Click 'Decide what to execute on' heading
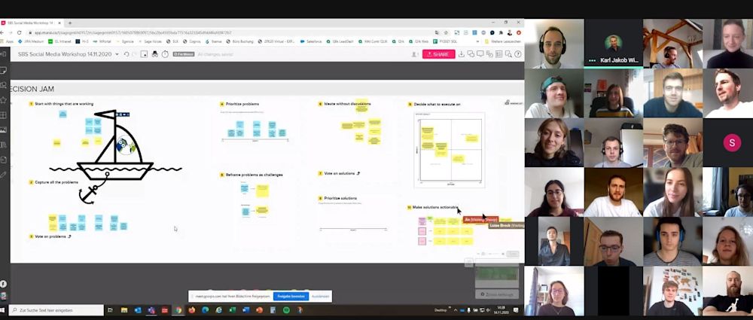 click(x=437, y=104)
